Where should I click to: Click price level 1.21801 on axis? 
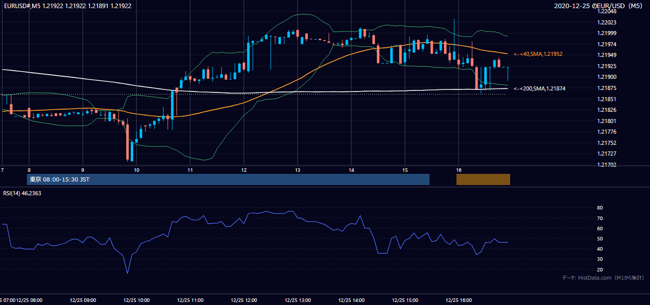click(607, 121)
